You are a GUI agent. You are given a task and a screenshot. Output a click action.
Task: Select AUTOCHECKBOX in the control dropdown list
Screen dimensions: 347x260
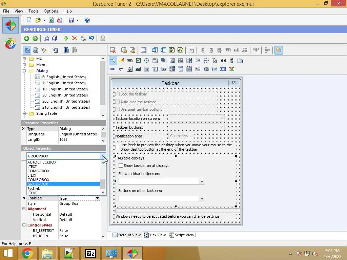(x=63, y=162)
